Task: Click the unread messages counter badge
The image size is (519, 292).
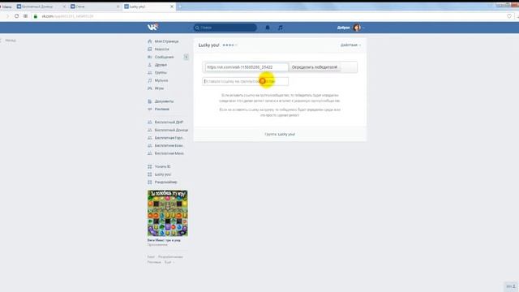Action: coord(186,57)
